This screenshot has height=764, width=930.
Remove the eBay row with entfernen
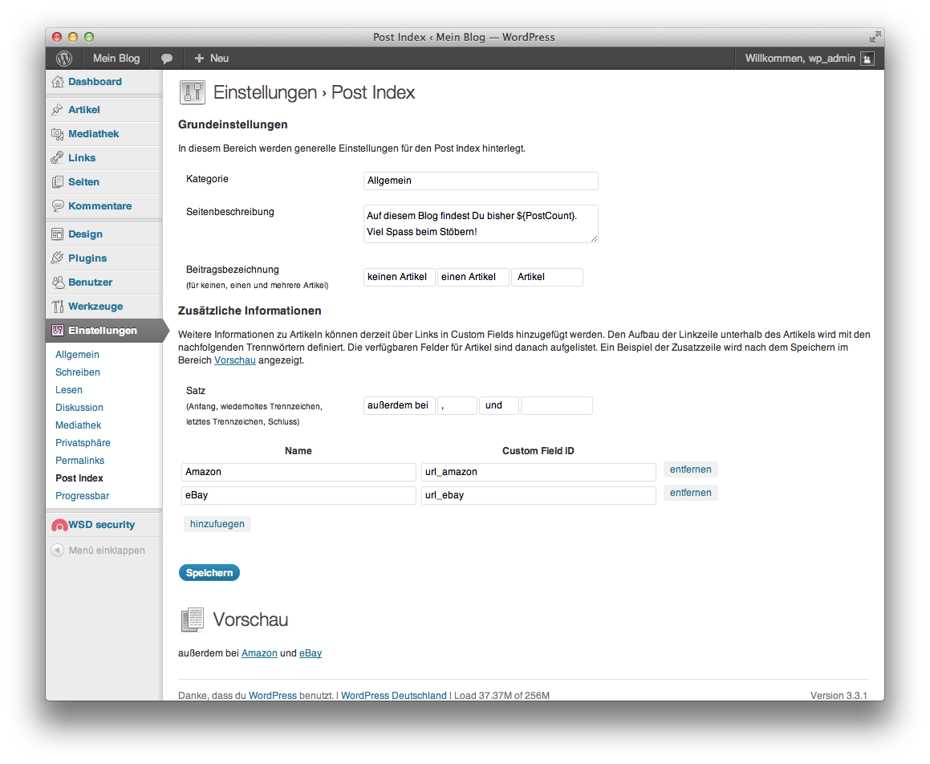690,493
